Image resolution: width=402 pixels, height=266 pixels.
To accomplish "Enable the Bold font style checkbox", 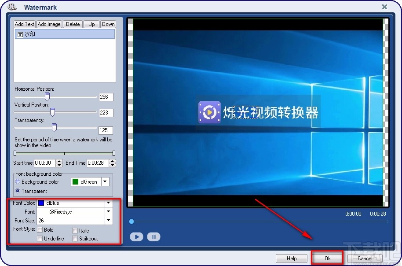I will [x=40, y=229].
